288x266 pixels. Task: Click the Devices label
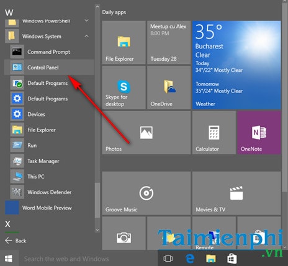point(36,114)
